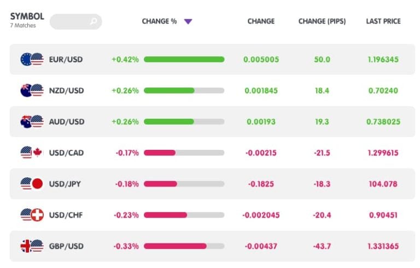This screenshot has width=420, height=268.
Task: Click the AUD/USD flag pair icon
Action: coord(31,121)
